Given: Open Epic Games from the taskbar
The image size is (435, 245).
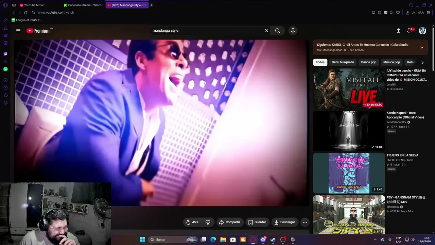Looking at the screenshot, I should (x=293, y=240).
